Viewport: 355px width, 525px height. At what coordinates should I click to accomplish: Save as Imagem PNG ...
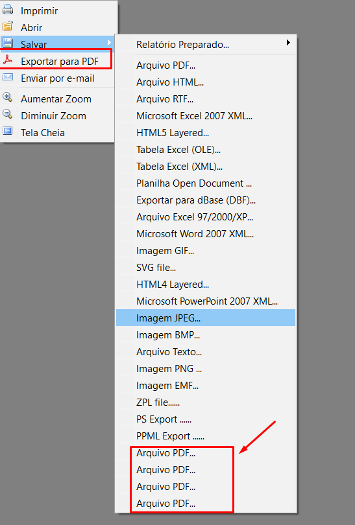[x=206, y=369]
